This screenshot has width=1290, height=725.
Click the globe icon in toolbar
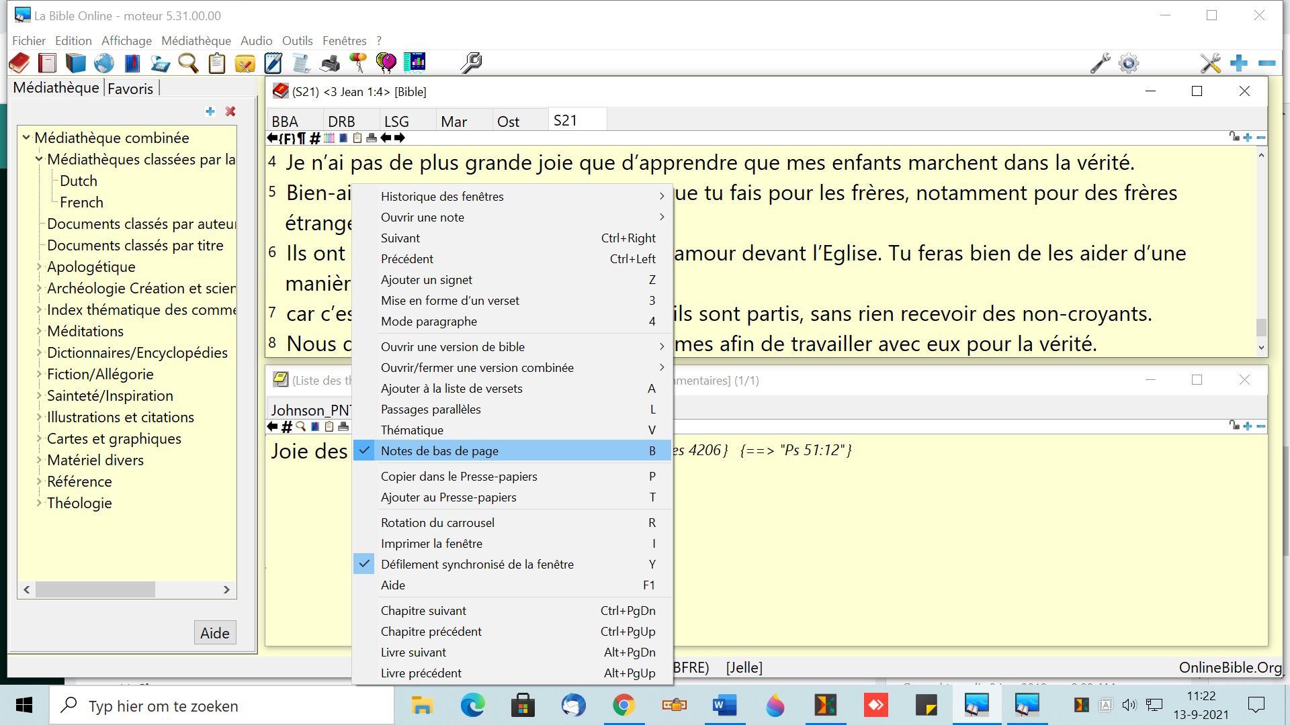tap(104, 63)
